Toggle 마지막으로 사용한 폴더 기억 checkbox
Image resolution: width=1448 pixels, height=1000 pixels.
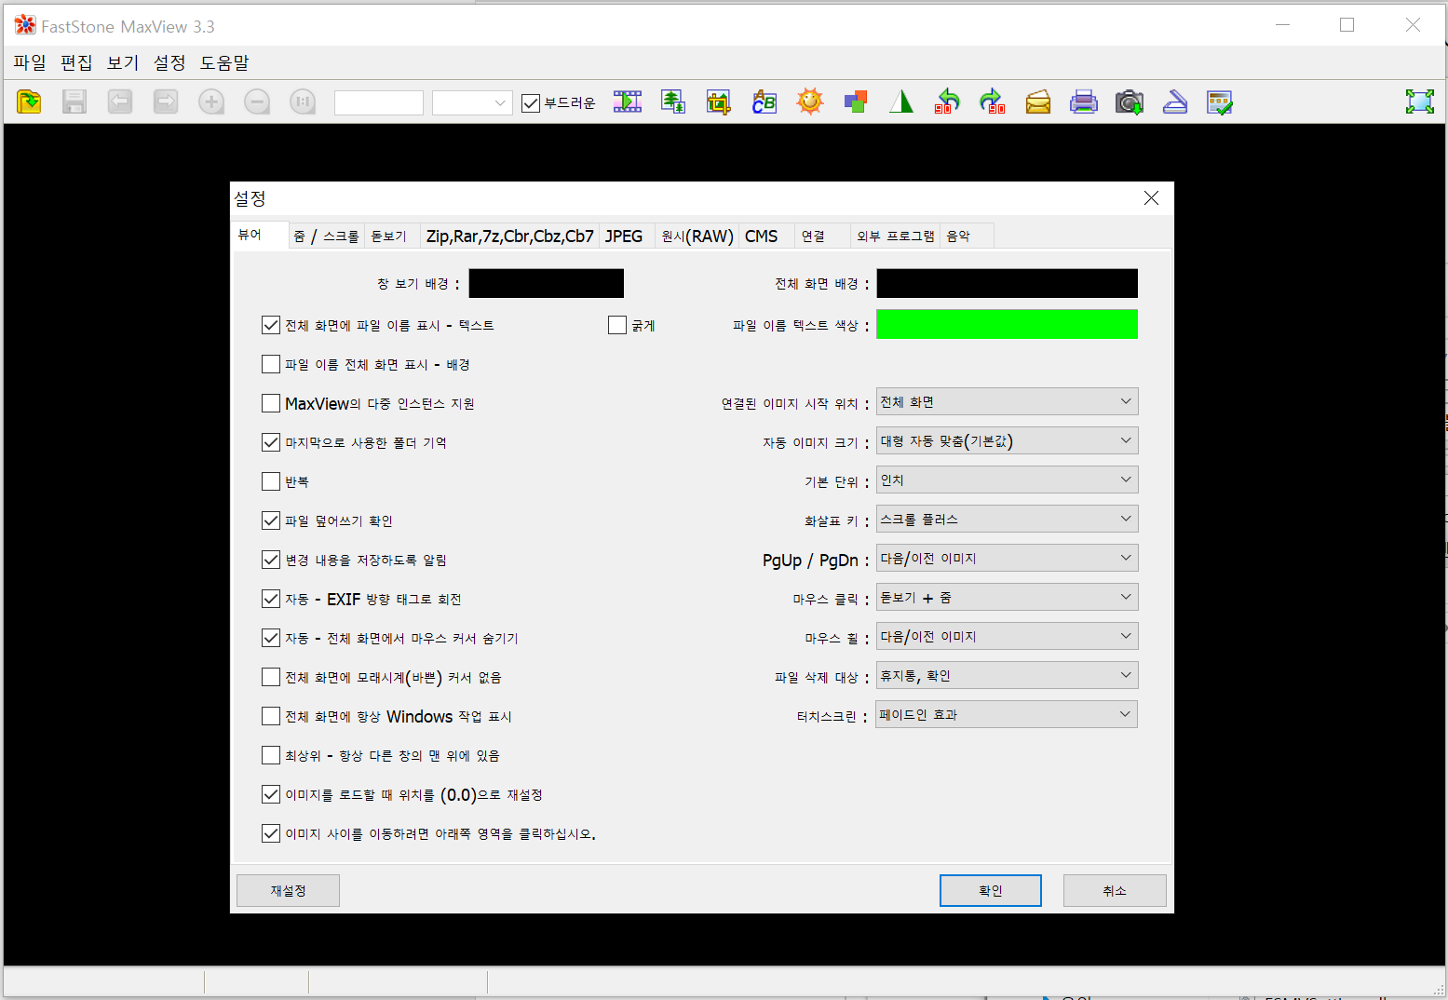click(271, 442)
